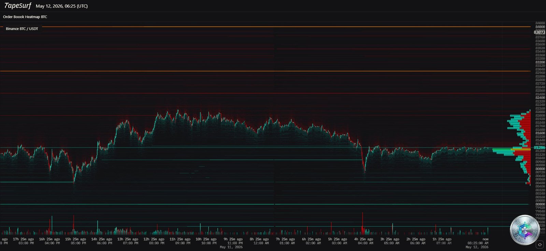
Task: Click the refresh chart icon button
Action: [x=540, y=245]
